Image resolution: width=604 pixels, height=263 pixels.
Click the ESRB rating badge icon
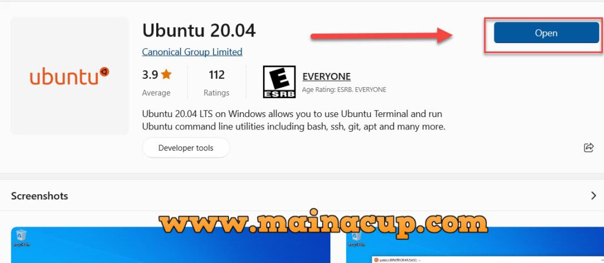click(x=279, y=82)
